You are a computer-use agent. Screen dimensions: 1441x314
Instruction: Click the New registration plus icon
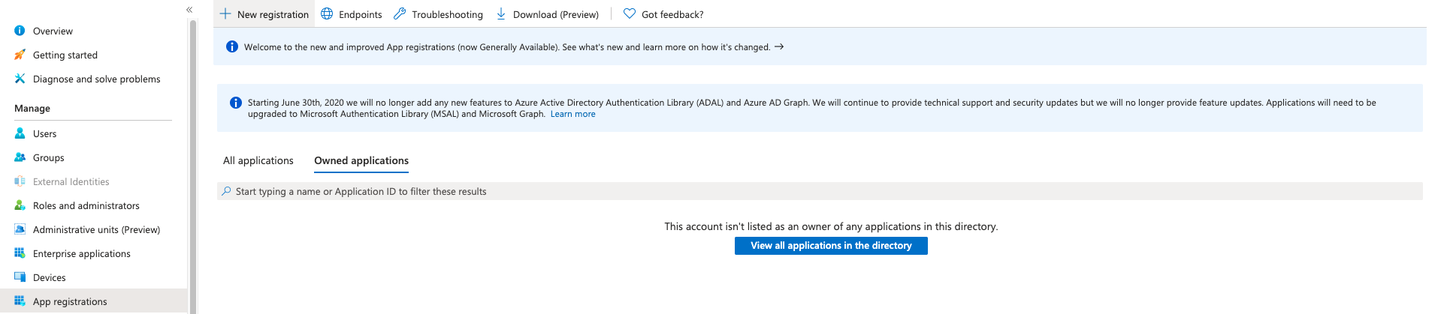pos(225,14)
